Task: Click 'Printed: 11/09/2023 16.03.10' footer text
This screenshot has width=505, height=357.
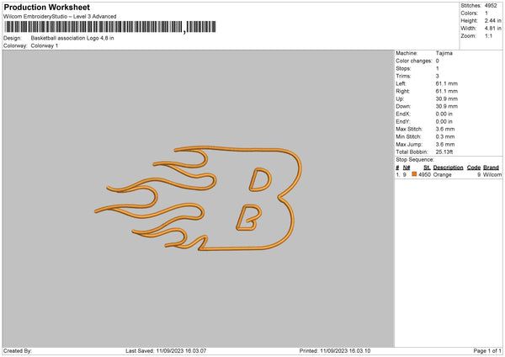Action: [x=335, y=351]
